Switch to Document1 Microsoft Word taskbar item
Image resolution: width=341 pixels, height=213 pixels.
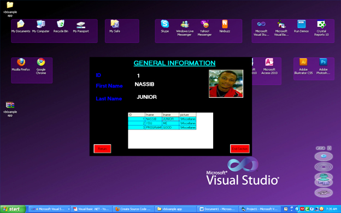[x=218, y=209]
